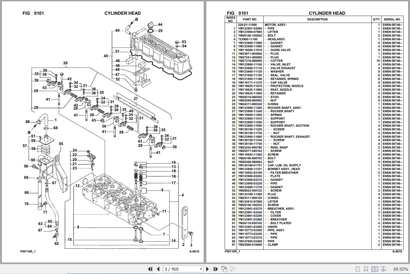
Task: Click the SERIAL NO. column header
Action: pyautogui.click(x=392, y=19)
